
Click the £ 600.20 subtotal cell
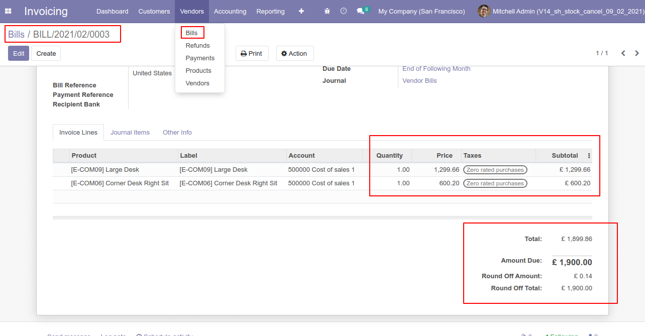pos(564,183)
